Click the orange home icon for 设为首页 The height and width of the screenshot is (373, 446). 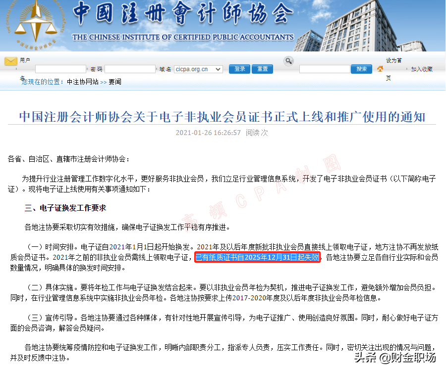(380, 69)
